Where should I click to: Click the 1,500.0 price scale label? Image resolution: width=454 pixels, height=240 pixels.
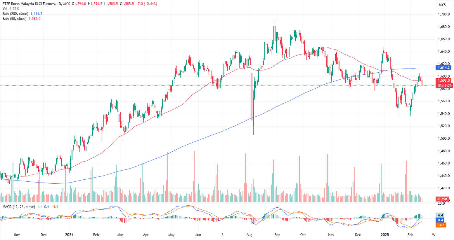(x=443, y=139)
